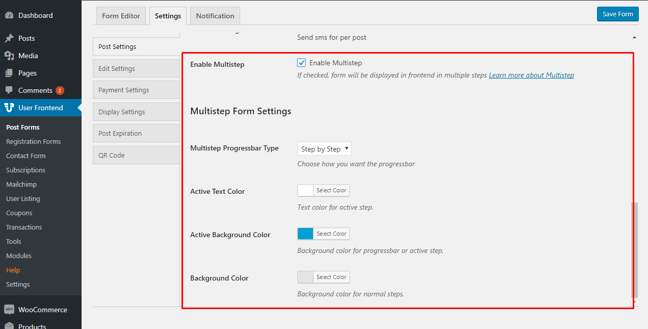The image size is (648, 329).
Task: Click Select Color for Background Color
Action: click(x=331, y=277)
